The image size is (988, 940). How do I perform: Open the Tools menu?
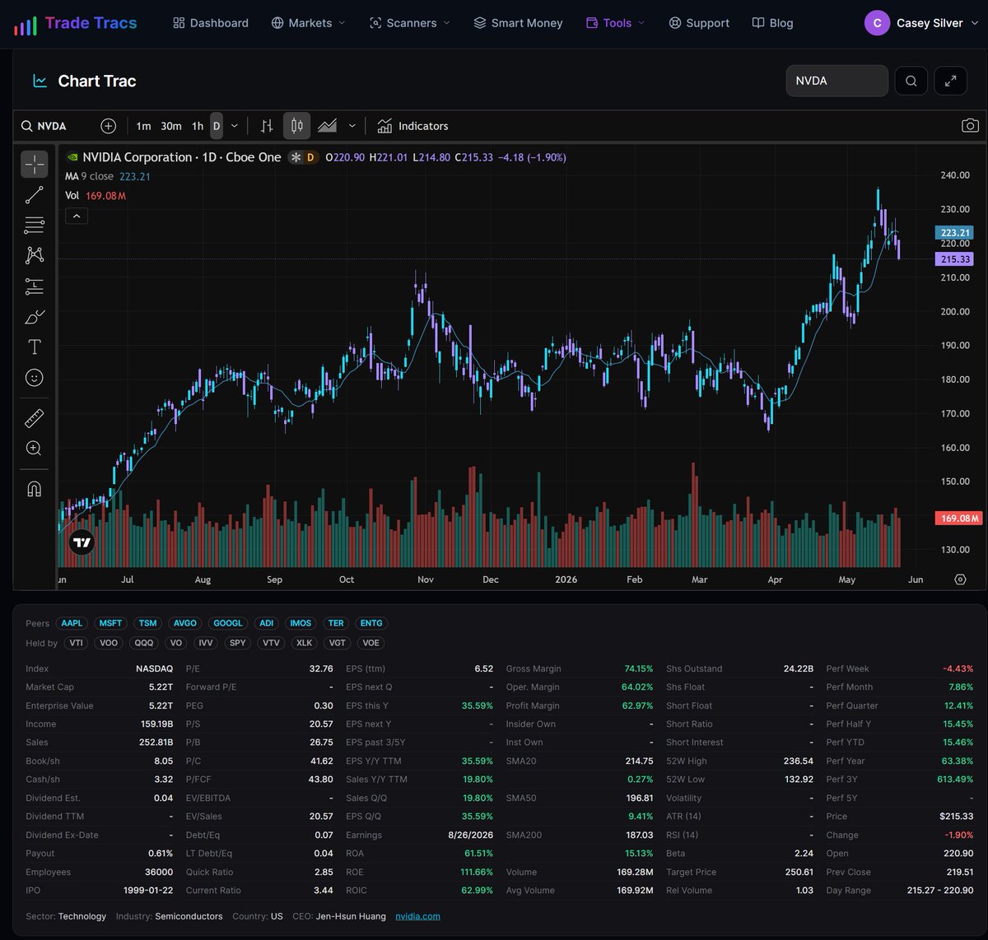(x=615, y=23)
